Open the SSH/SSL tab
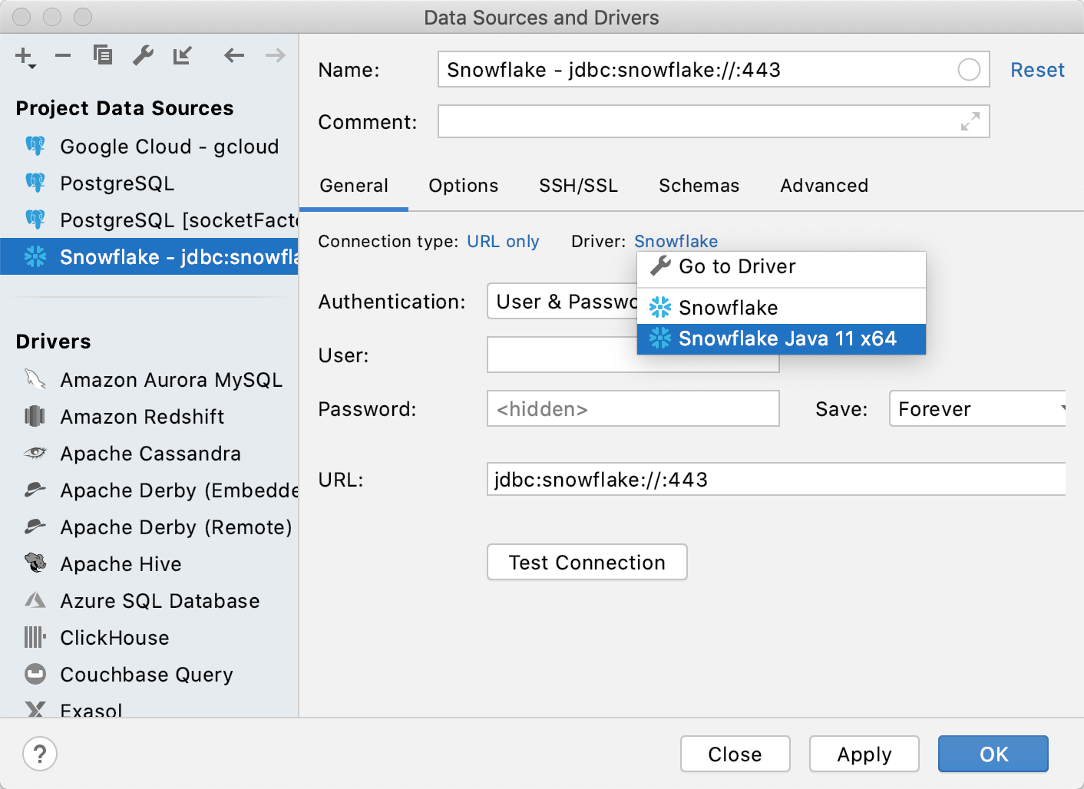This screenshot has height=789, width=1084. pos(578,186)
